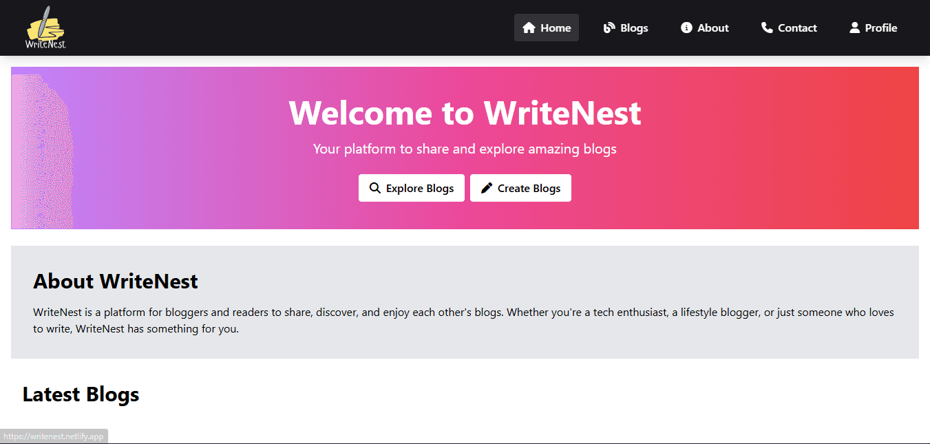Screen dimensions: 930x444
Task: Go to the Contact page
Action: coord(788,28)
